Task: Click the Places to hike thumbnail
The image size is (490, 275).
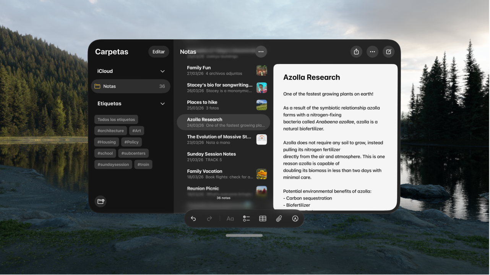Action: tap(261, 105)
